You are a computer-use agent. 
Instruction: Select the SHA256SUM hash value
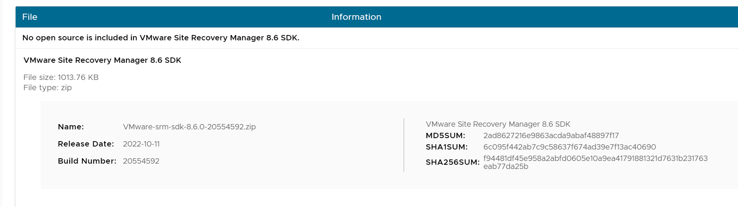point(595,158)
